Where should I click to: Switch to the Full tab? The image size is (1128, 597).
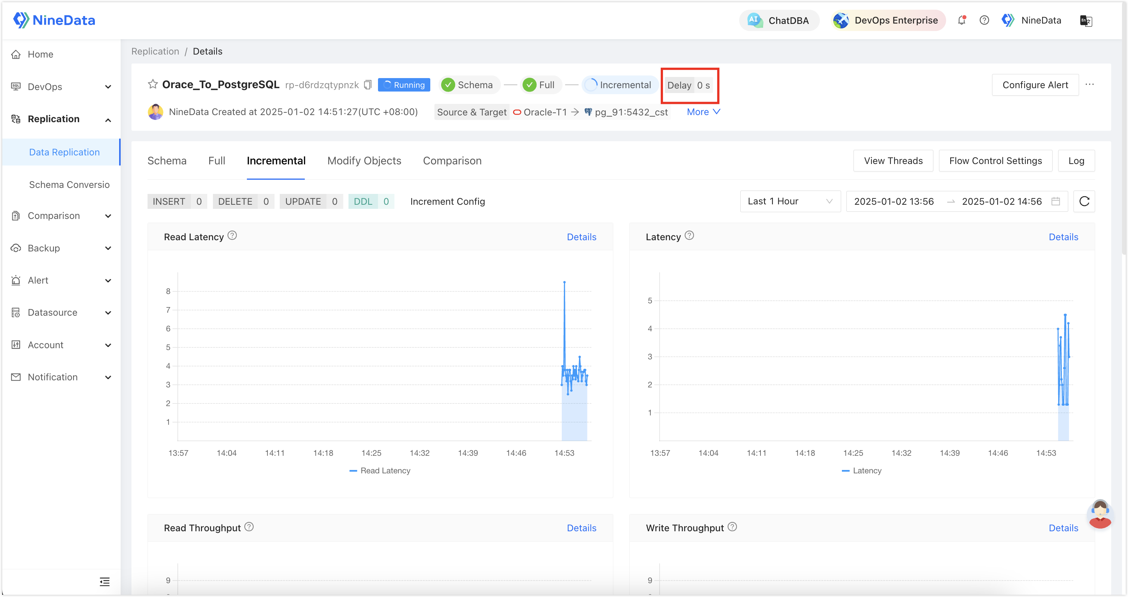pos(217,161)
